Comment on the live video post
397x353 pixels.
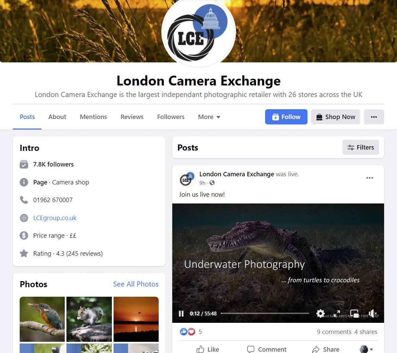266,349
